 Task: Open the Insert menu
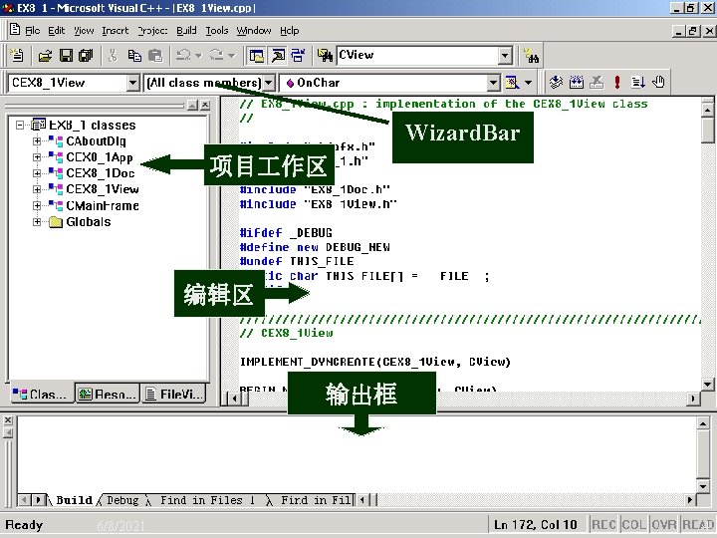tap(116, 31)
